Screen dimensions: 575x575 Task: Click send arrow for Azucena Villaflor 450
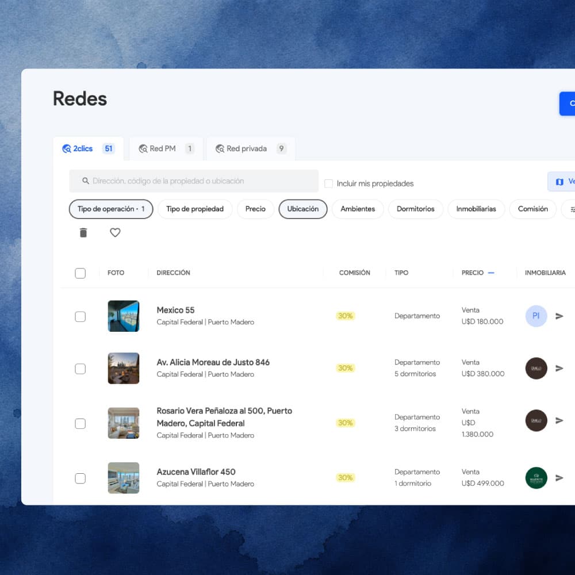click(x=559, y=477)
